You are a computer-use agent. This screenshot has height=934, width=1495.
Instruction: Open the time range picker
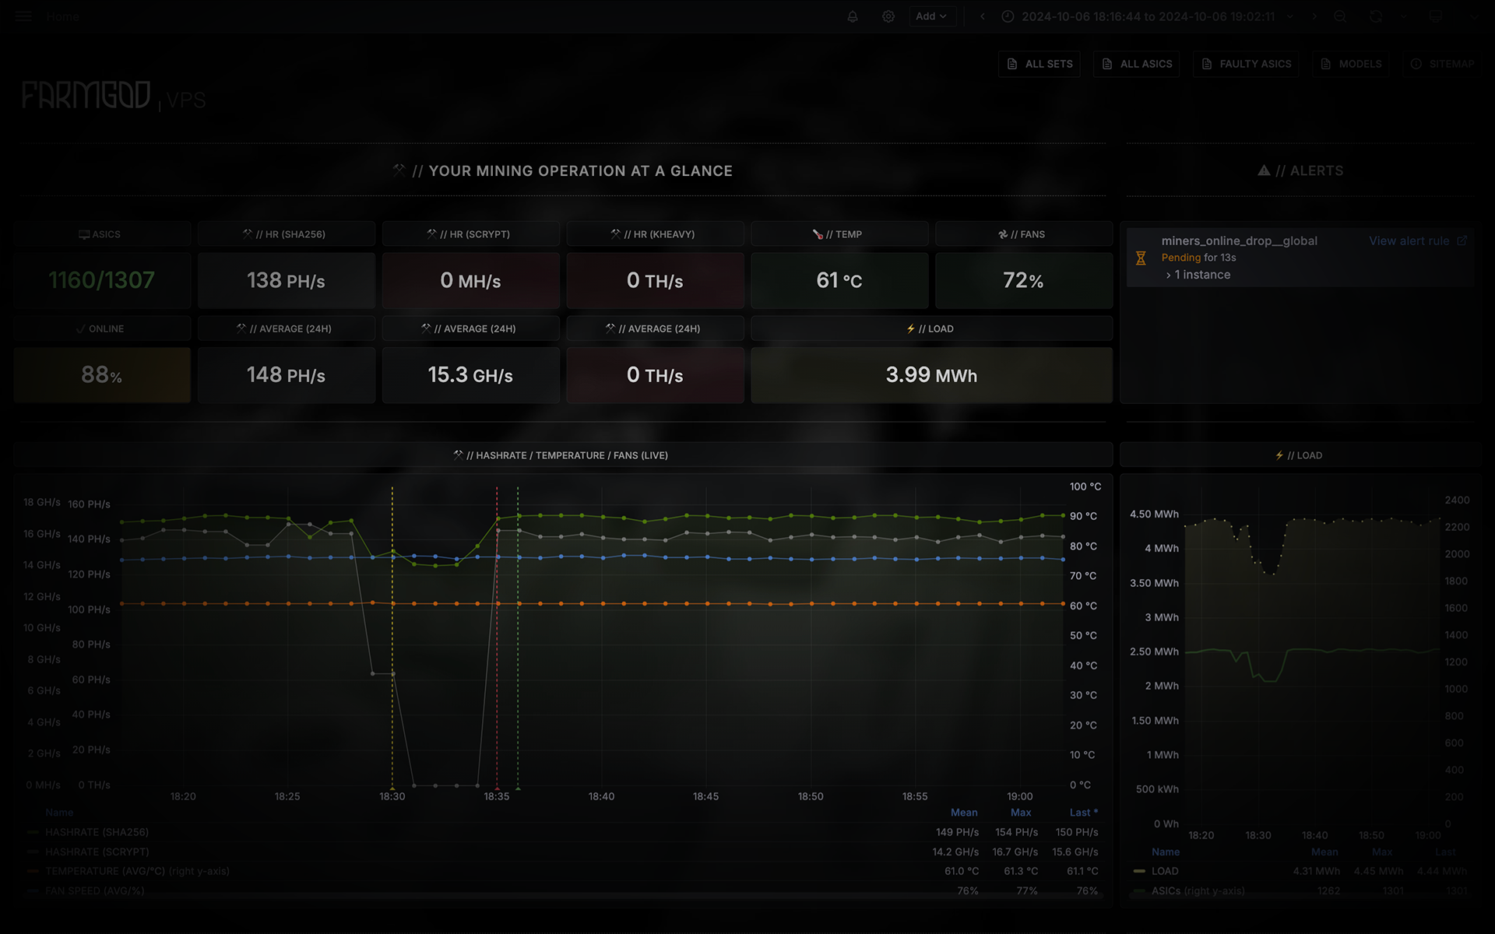click(x=1148, y=16)
